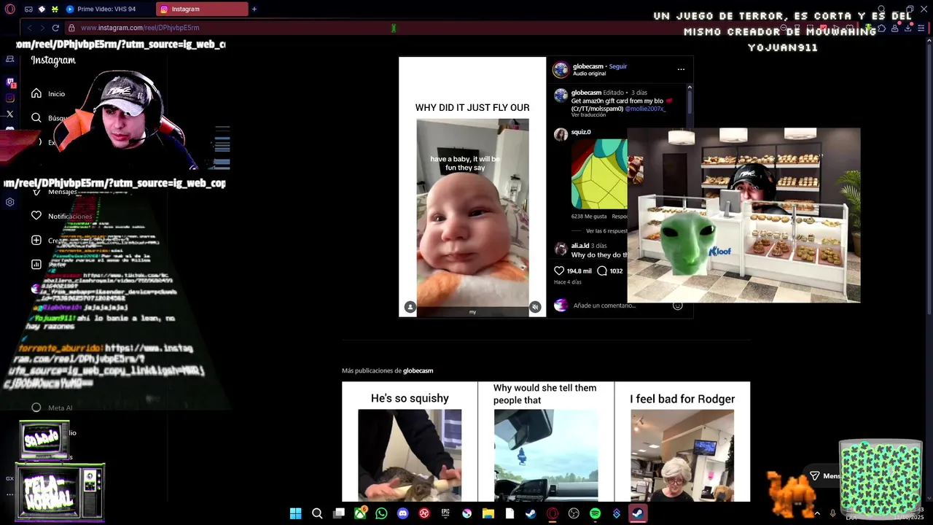
Task: Open the reel's three-dot options menu
Action: (x=681, y=69)
